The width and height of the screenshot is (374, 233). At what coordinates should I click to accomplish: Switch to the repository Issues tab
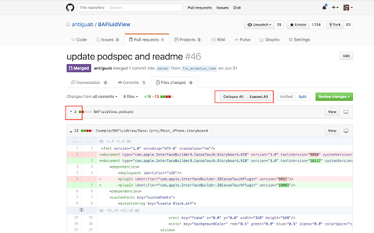pos(108,40)
